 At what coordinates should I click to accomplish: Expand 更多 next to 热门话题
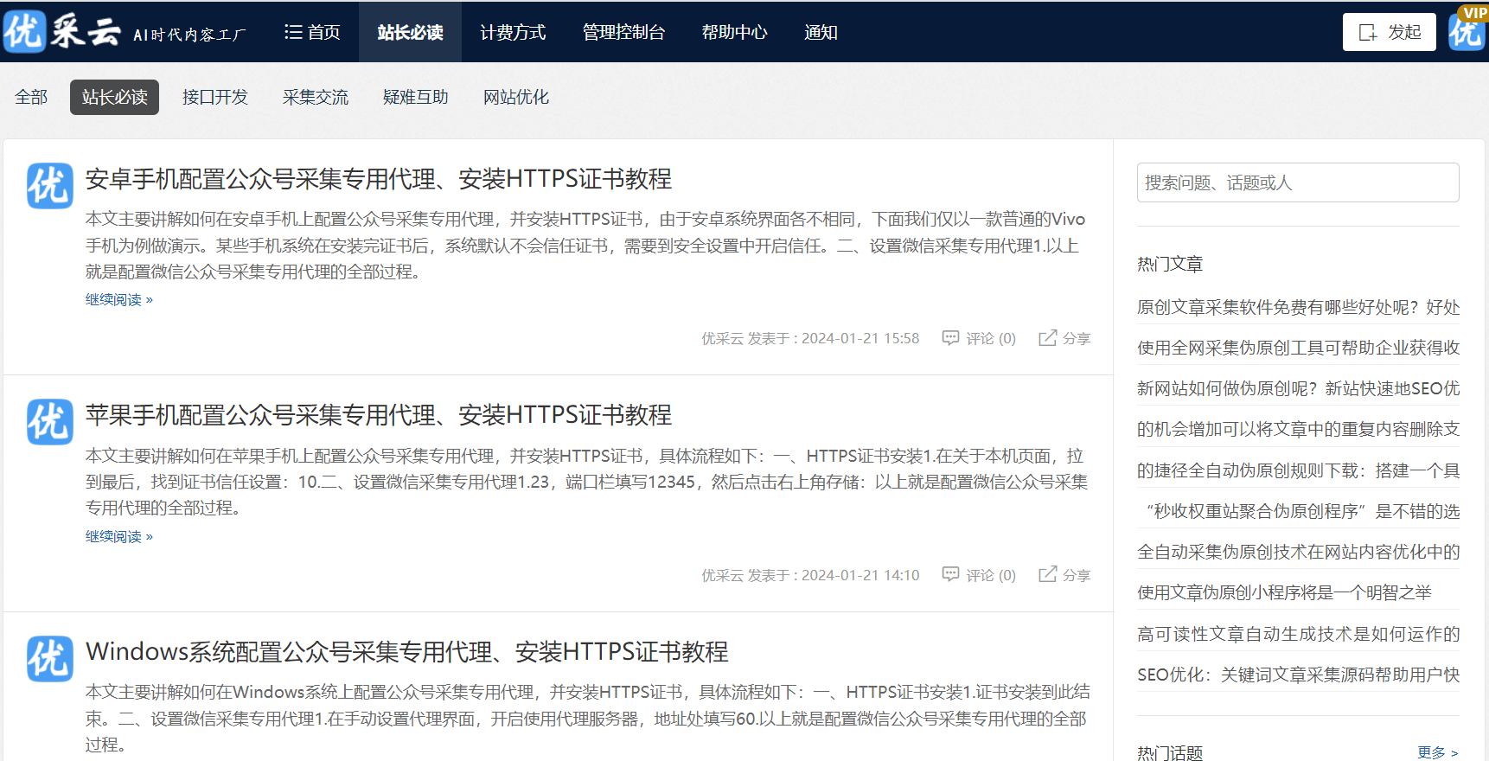click(x=1437, y=752)
